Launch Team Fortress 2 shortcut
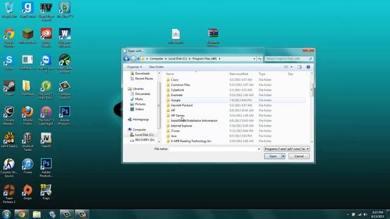390x219 pixels. click(x=9, y=194)
